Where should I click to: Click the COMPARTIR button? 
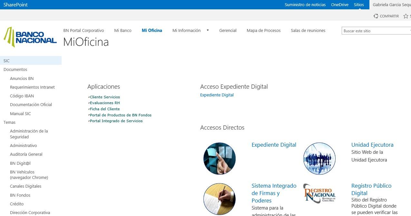click(x=386, y=16)
